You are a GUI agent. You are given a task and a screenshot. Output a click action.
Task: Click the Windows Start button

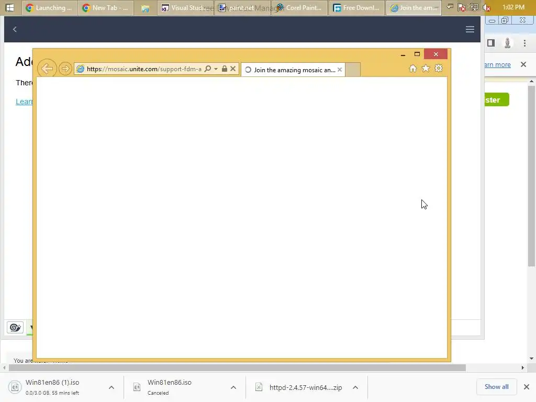point(10,7)
